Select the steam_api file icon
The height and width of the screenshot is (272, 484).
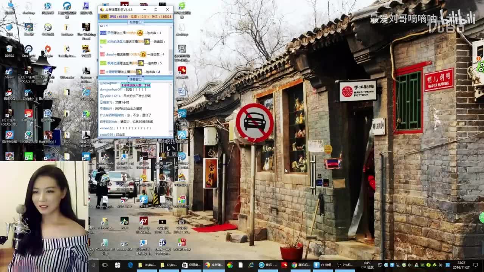[x=105, y=201]
